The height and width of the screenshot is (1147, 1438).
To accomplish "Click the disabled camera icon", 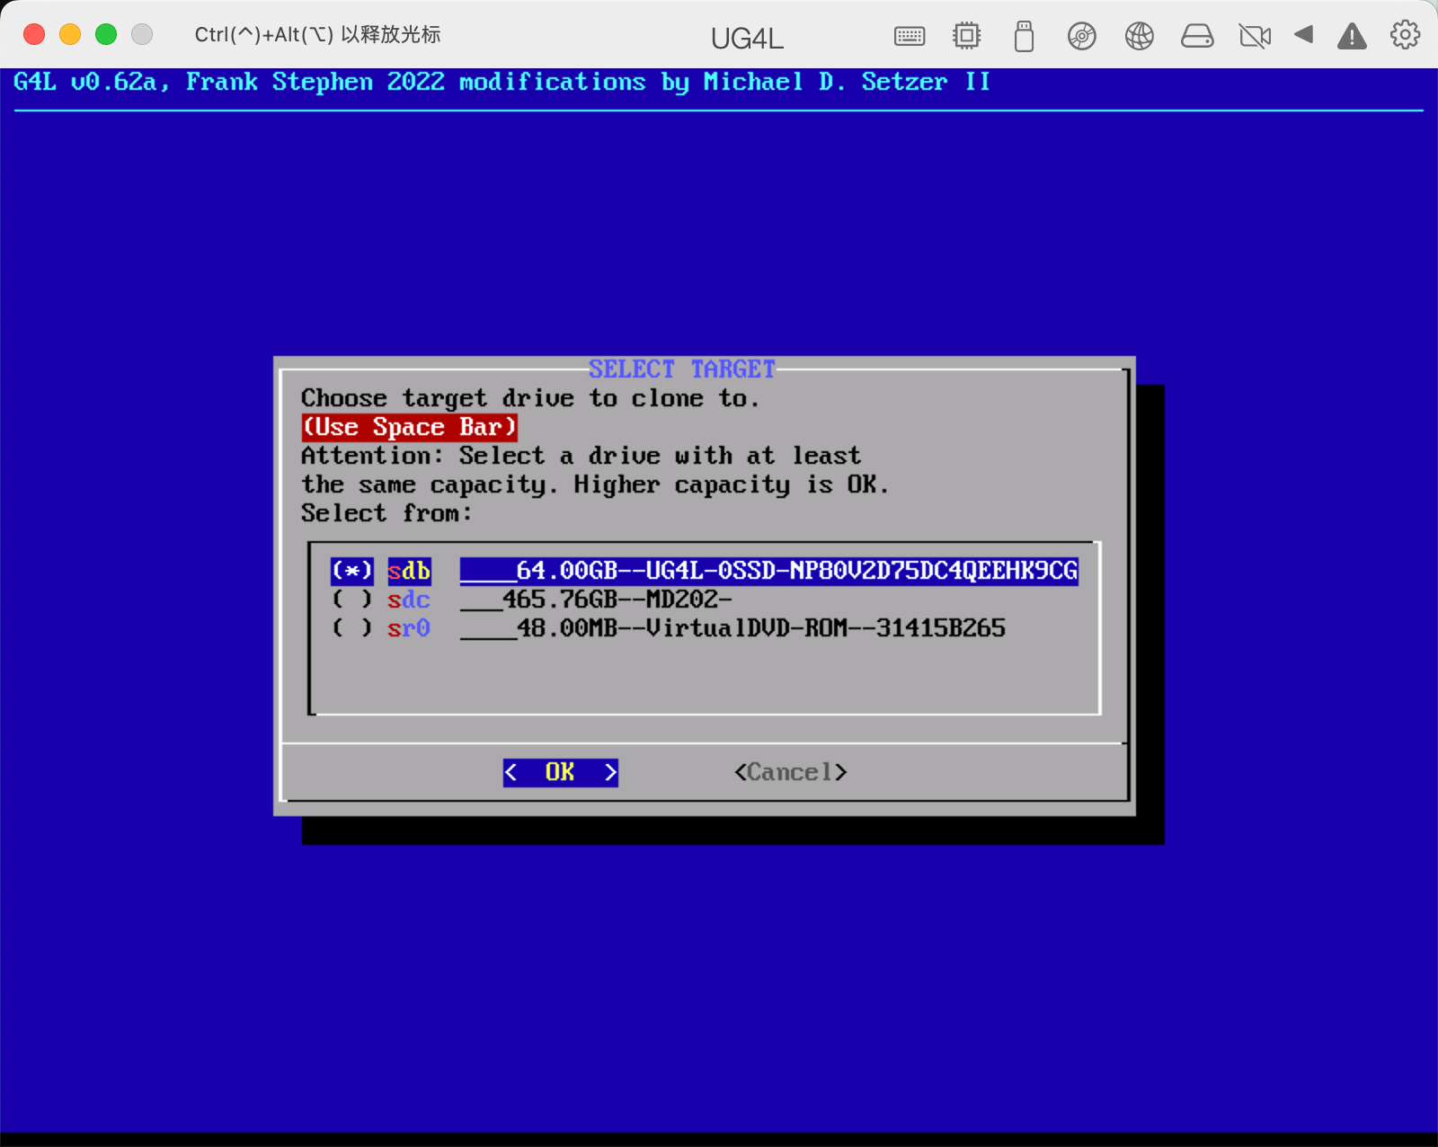I will point(1255,36).
